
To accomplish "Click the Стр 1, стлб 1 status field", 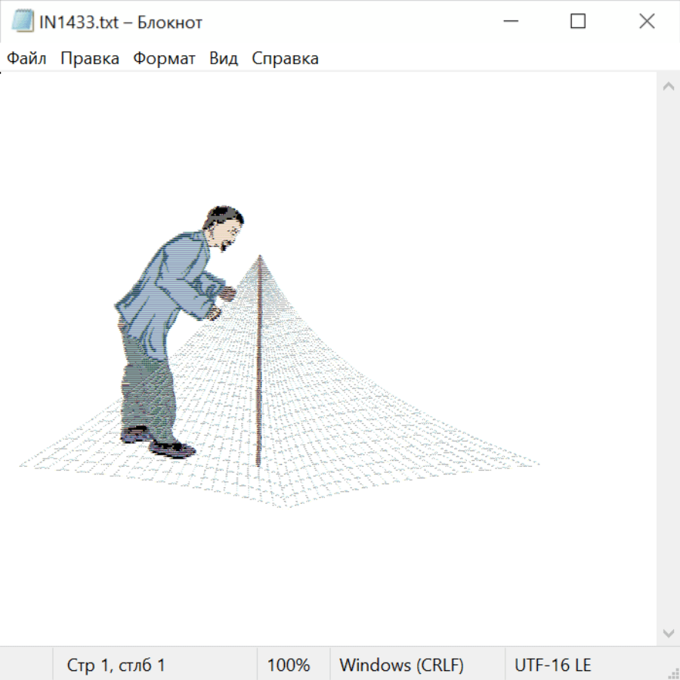I will point(116,666).
